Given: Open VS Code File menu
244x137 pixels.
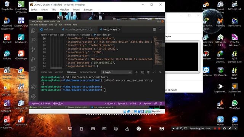Looking at the screenshot, I should pyautogui.click(x=31, y=25).
